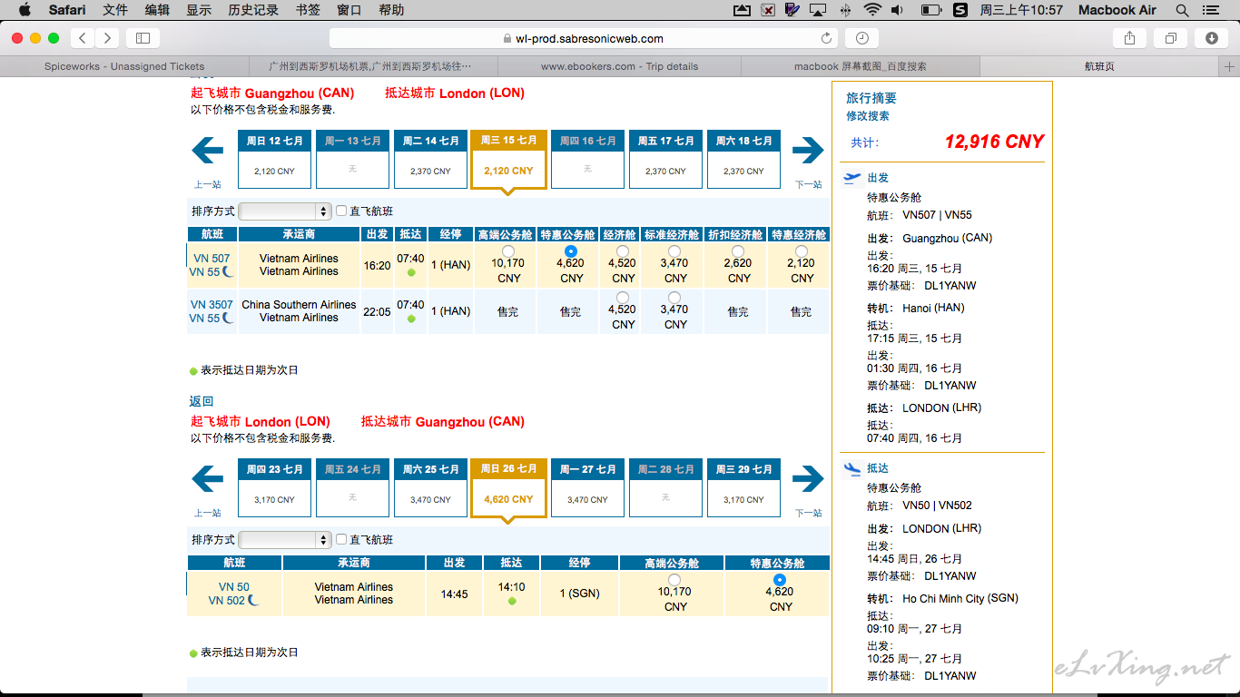Click departure plane icon in summary

(852, 178)
